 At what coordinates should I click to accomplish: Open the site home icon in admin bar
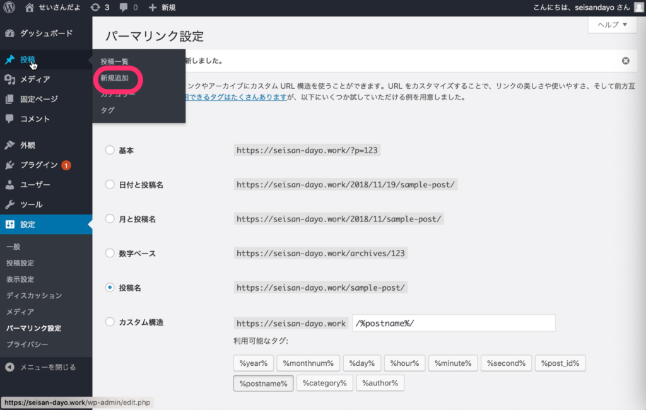click(30, 8)
